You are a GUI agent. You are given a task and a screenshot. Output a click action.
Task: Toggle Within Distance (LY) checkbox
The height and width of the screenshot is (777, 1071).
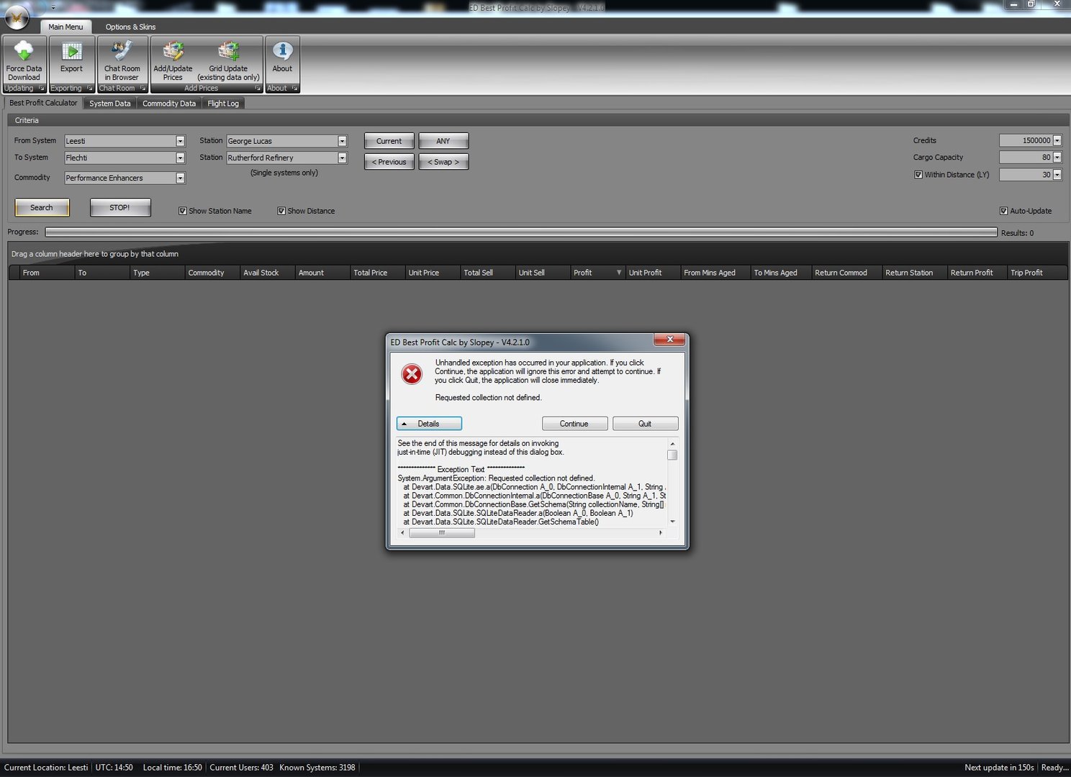tap(918, 175)
